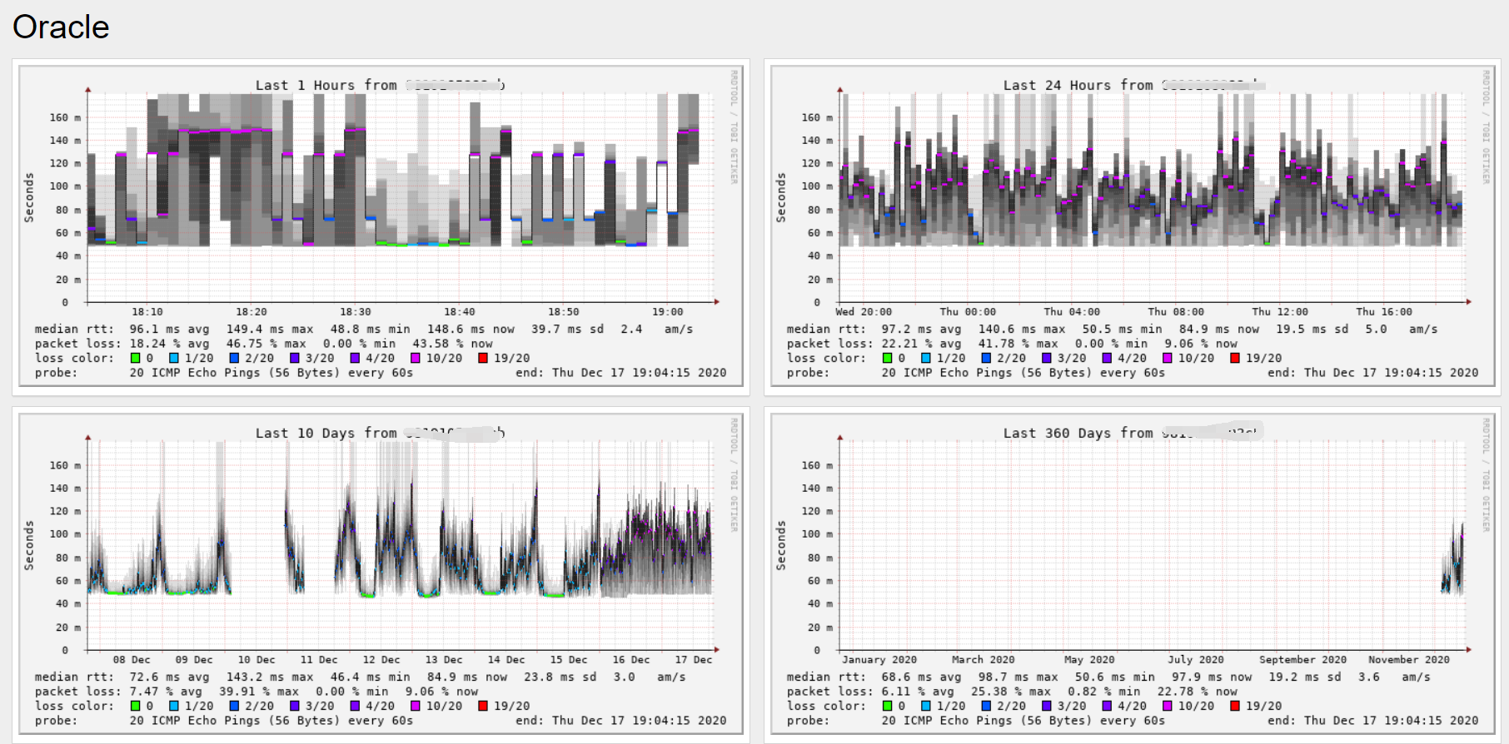The image size is (1509, 744).
Task: Click the 68.6 ms avg median rtt value
Action: [921, 677]
